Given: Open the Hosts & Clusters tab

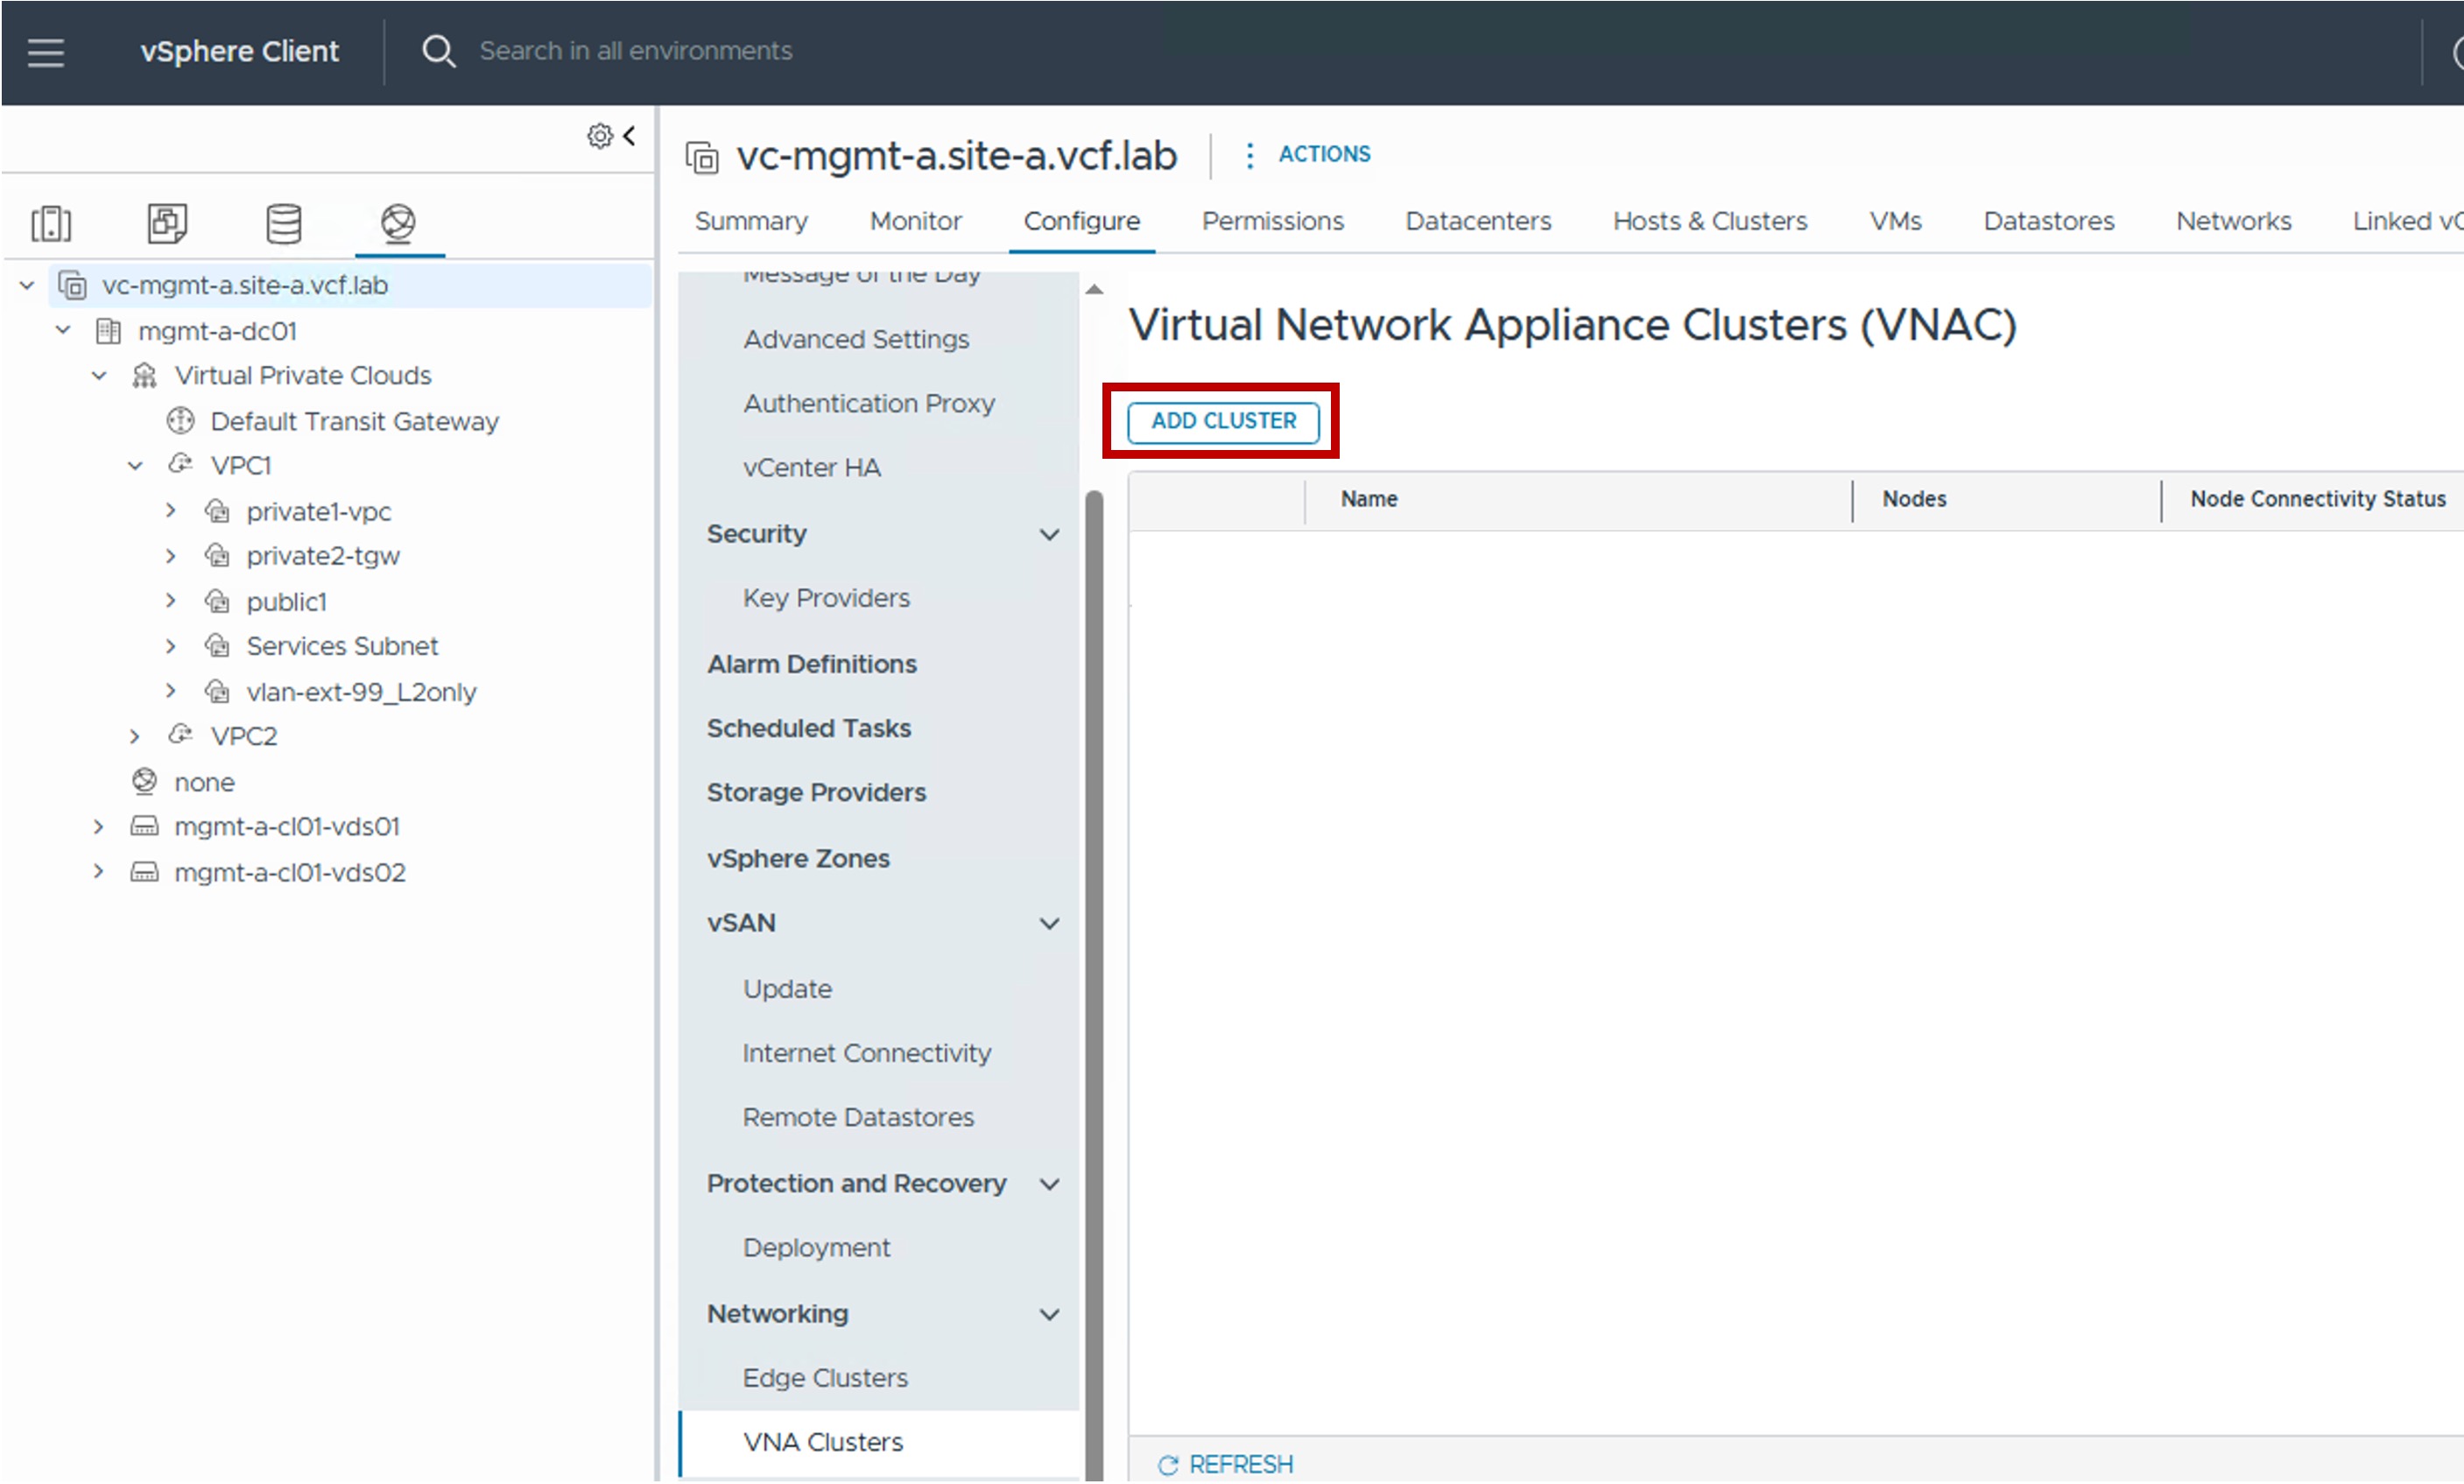Looking at the screenshot, I should click(x=1710, y=221).
